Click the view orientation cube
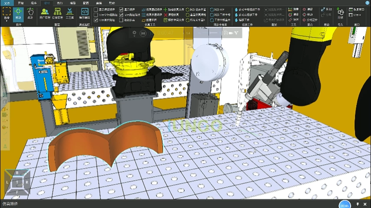Image resolution: width=371 pixels, height=208 pixels. click(x=17, y=182)
